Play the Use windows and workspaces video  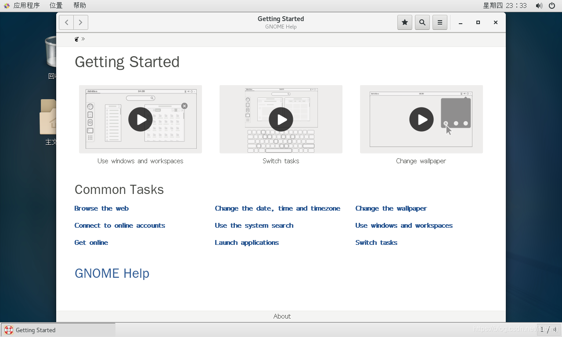point(140,119)
